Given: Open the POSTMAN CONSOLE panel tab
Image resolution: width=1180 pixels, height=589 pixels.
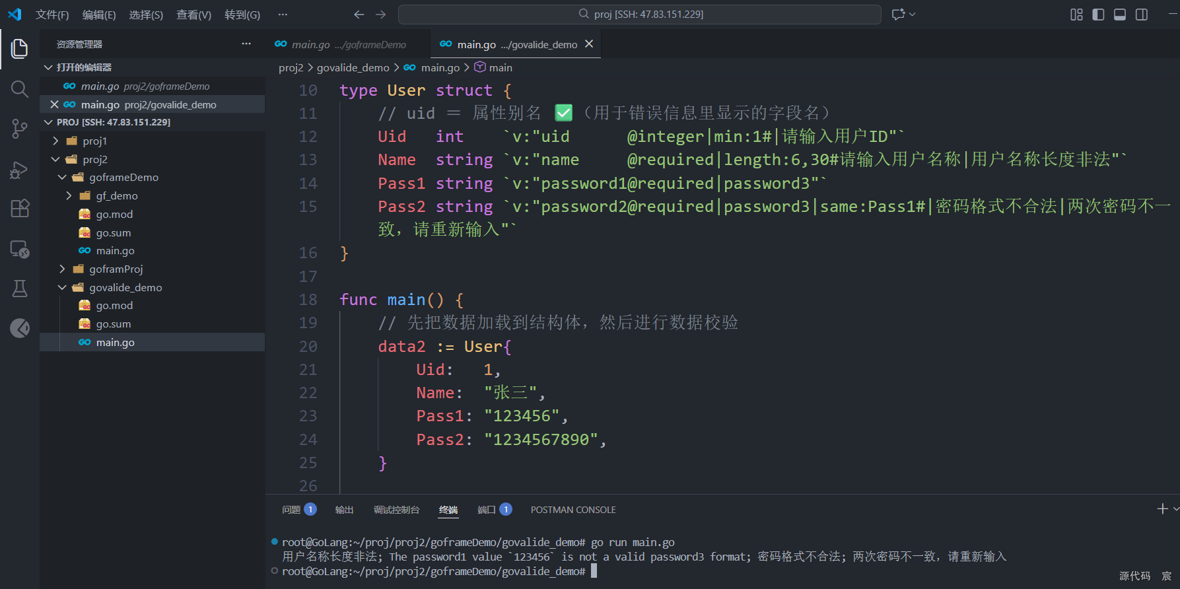Looking at the screenshot, I should (573, 509).
